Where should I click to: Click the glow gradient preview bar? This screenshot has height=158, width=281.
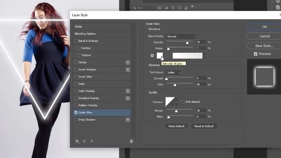187,56
